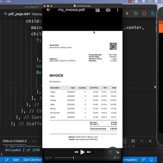163x163 pixels.
Task: Select device from emulator status item
Action: pos(130,160)
